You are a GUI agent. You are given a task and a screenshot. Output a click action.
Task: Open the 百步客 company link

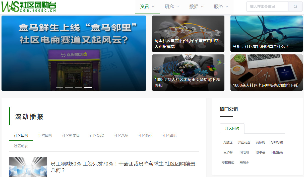coord(228,152)
